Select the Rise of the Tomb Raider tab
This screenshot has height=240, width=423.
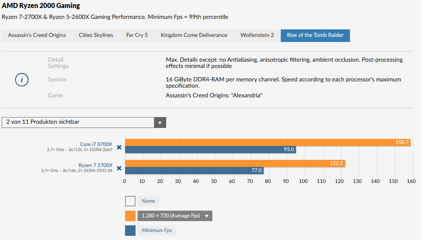click(x=316, y=35)
